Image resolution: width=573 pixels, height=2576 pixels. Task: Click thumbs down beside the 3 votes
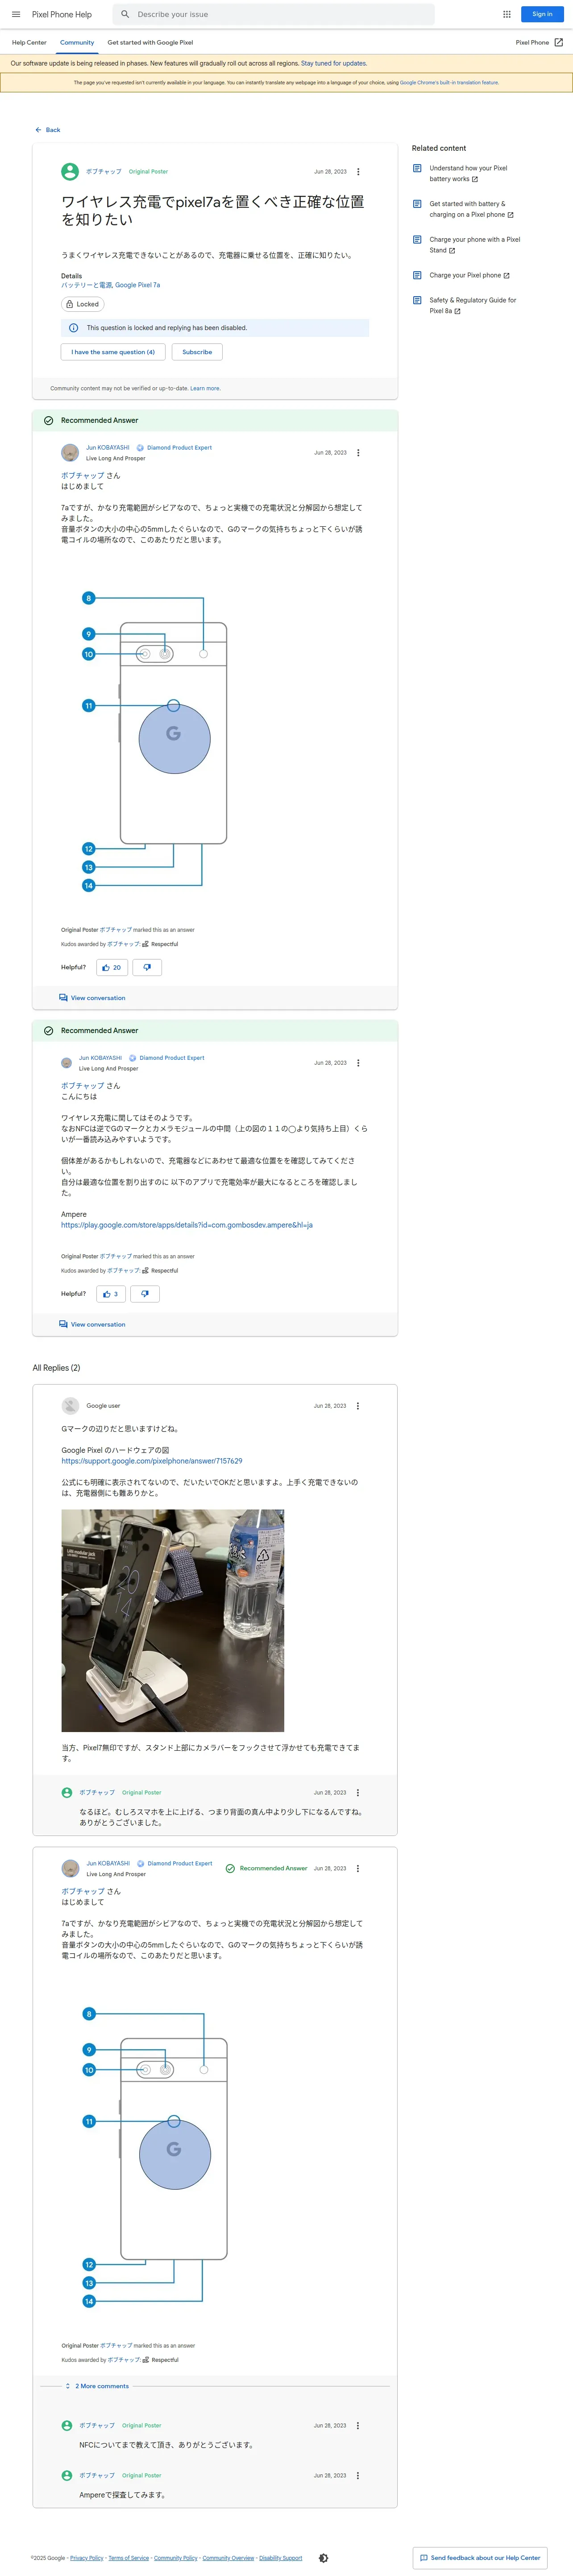(x=145, y=1294)
